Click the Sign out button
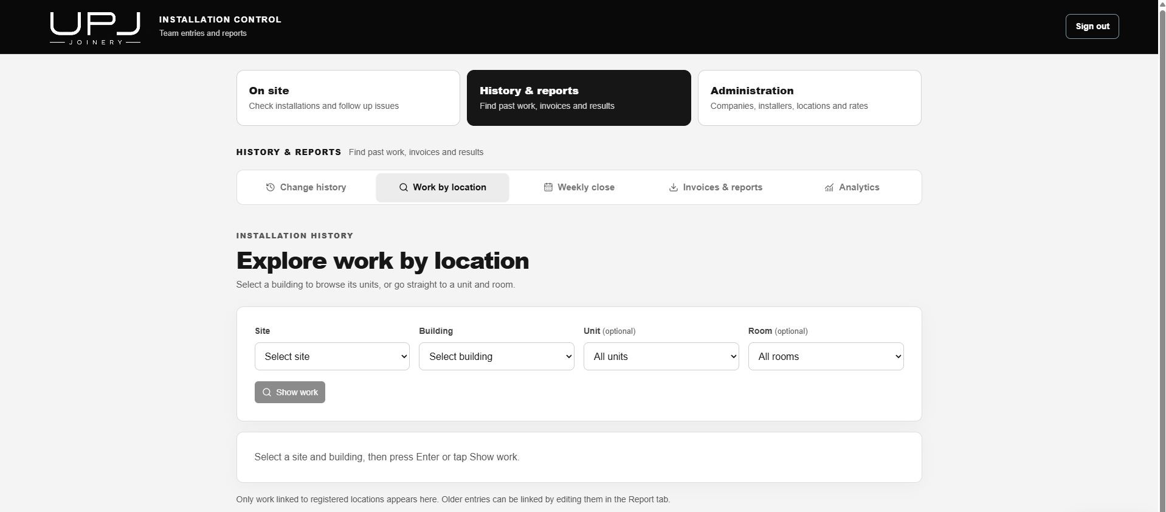This screenshot has height=512, width=1166. pyautogui.click(x=1092, y=26)
